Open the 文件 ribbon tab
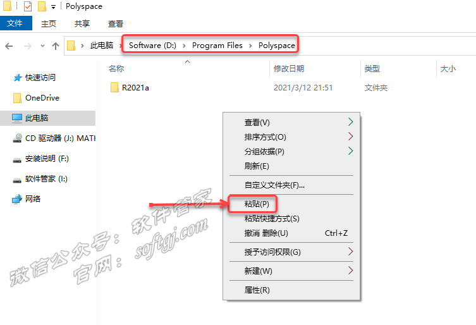This screenshot has height=325, width=476. click(x=15, y=23)
